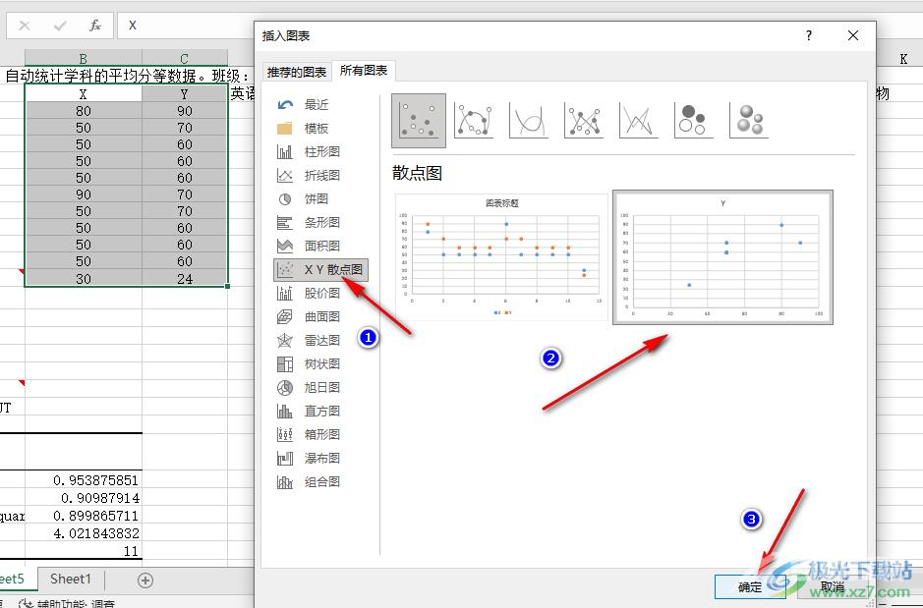Screen dimensions: 923x608
Task: Click cell containing 0.90987914
Action: [83, 498]
